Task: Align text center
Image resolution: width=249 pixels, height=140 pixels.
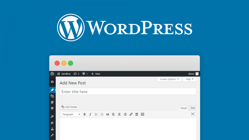Action: point(119,114)
